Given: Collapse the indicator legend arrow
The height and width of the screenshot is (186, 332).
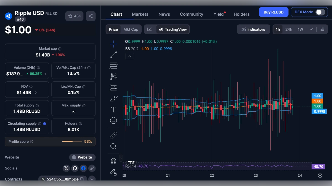Looking at the screenshot, I should point(130,56).
